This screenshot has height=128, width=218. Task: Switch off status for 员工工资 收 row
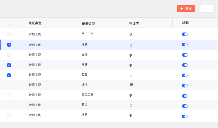185,96
